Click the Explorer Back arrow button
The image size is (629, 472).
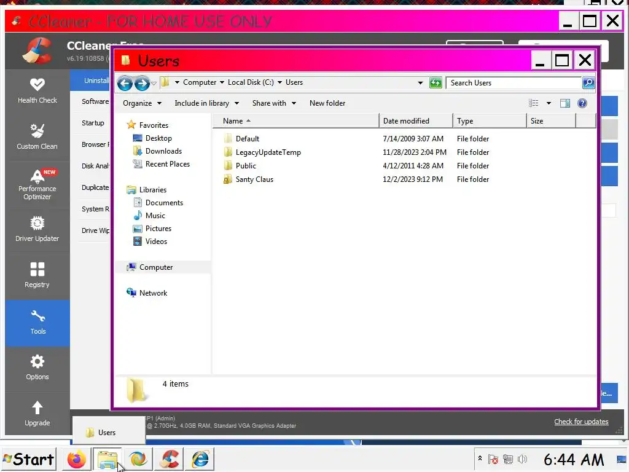point(125,83)
